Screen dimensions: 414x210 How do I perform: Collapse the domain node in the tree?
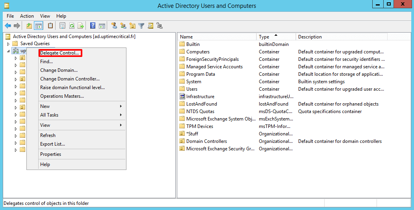(8, 51)
